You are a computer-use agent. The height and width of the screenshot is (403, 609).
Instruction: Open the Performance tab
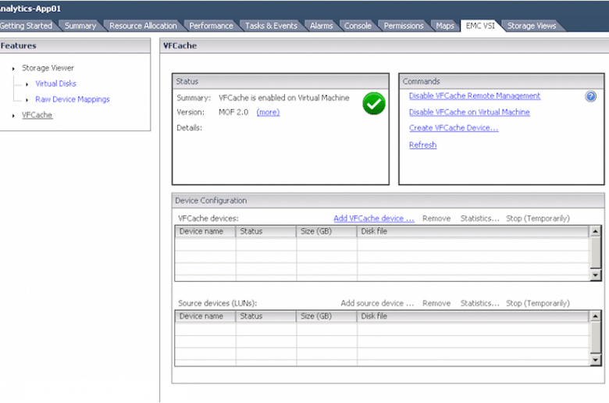[211, 26]
